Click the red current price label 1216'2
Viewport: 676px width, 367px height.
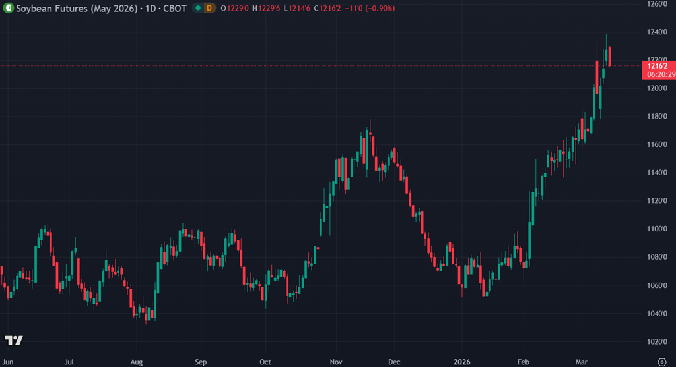[x=658, y=65]
